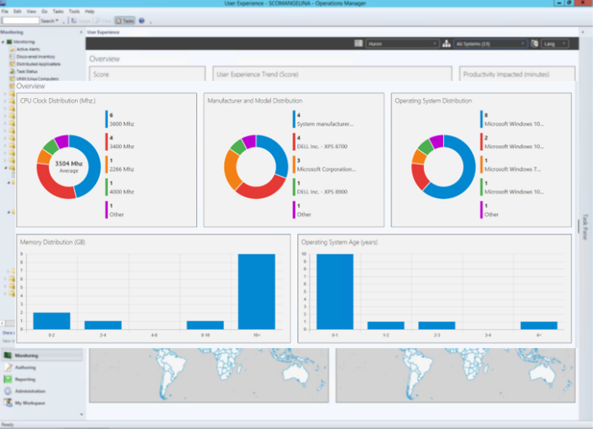
Task: Click the 2266 Mhz legend entry
Action: click(121, 165)
